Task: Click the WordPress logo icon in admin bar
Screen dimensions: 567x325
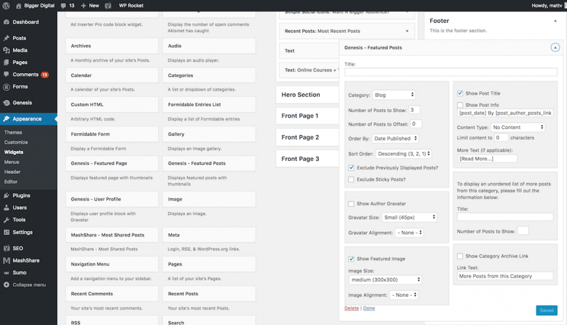Action: [x=6, y=6]
